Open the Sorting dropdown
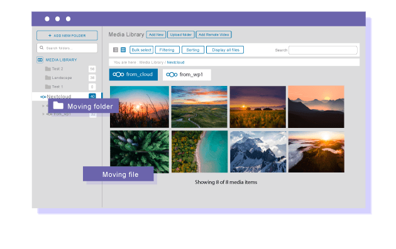 (193, 50)
